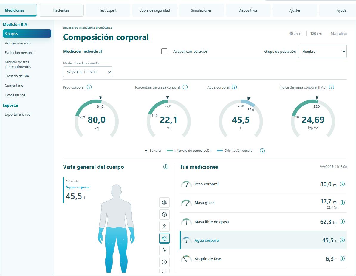Open info icon in highlighted Agua corporal row
Image resolution: width=356 pixels, height=276 pixels.
(342, 240)
